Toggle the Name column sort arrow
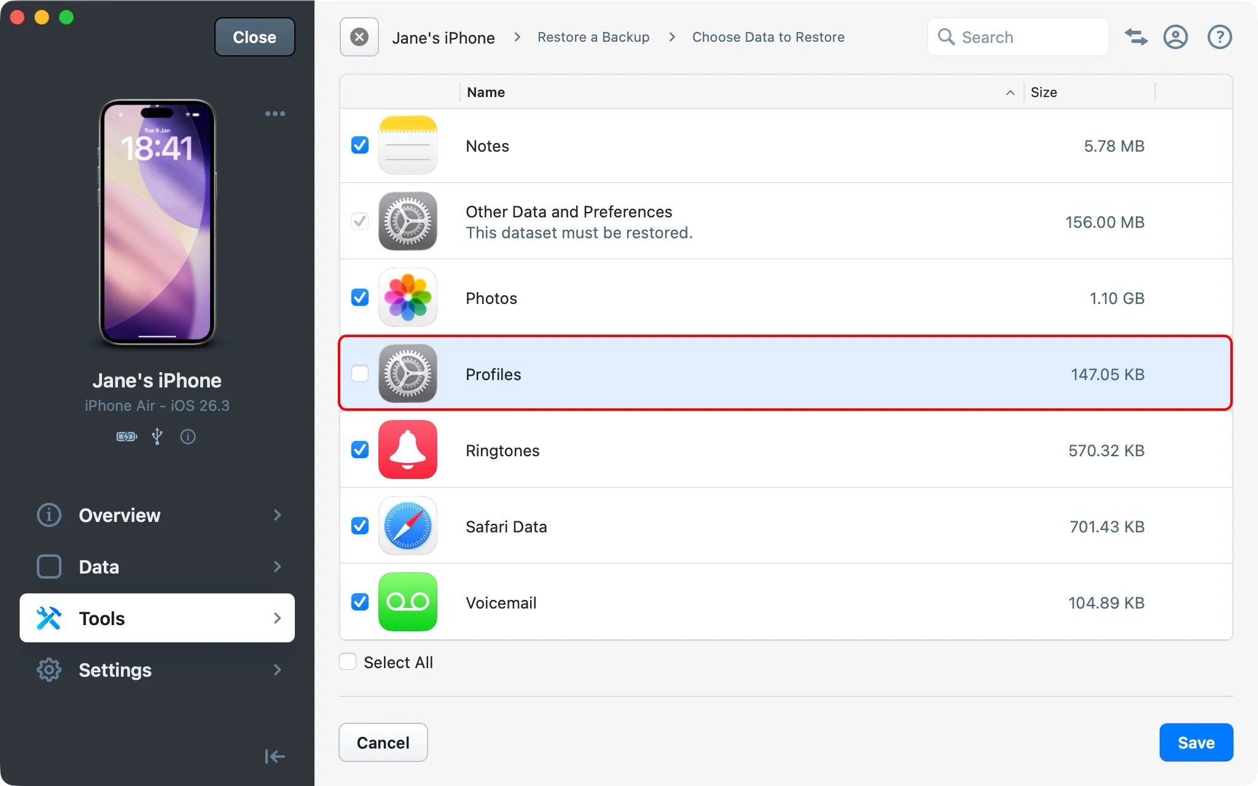The width and height of the screenshot is (1258, 786). tap(1009, 93)
